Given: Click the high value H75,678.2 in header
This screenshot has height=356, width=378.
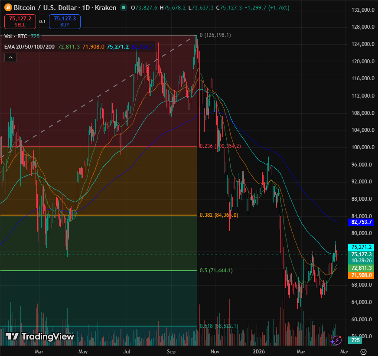Looking at the screenshot, I should 173,8.
